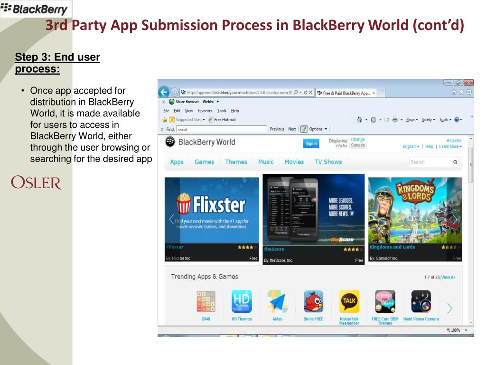Click the Stop loading X icon in address bar
The width and height of the screenshot is (486, 365).
point(310,93)
